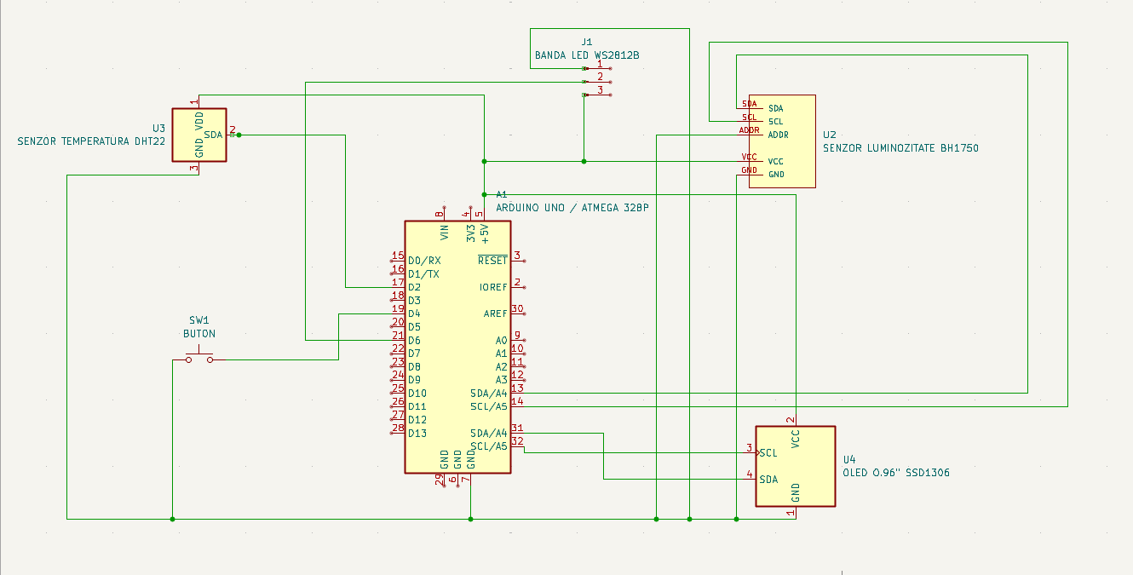Select the ADDR pin label inside BH1750
This screenshot has height=575, width=1133.
pyautogui.click(x=778, y=135)
